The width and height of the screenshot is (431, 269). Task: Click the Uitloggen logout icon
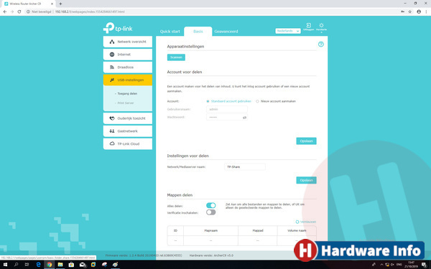tap(308, 26)
